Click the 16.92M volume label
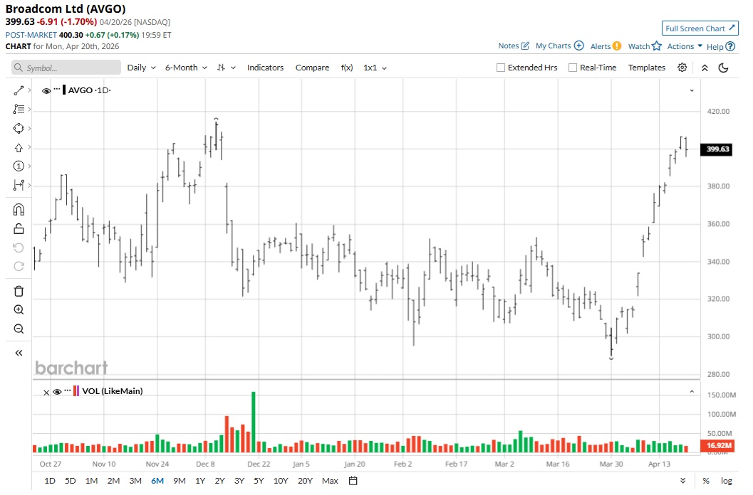This screenshot has width=753, height=495. coord(718,446)
